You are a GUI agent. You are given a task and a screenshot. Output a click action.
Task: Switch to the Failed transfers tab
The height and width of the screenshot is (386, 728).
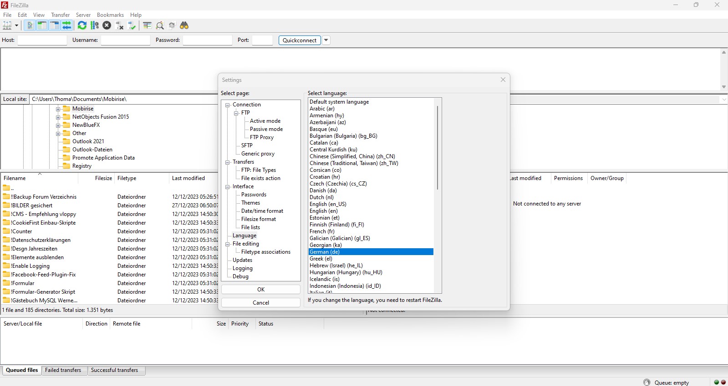point(63,370)
